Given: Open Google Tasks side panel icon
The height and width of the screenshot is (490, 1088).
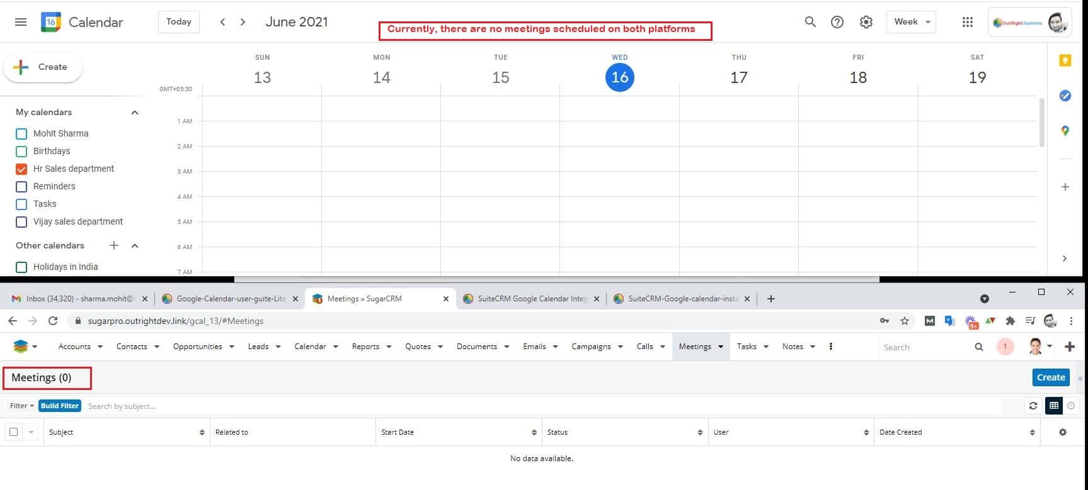Looking at the screenshot, I should pyautogui.click(x=1065, y=96).
